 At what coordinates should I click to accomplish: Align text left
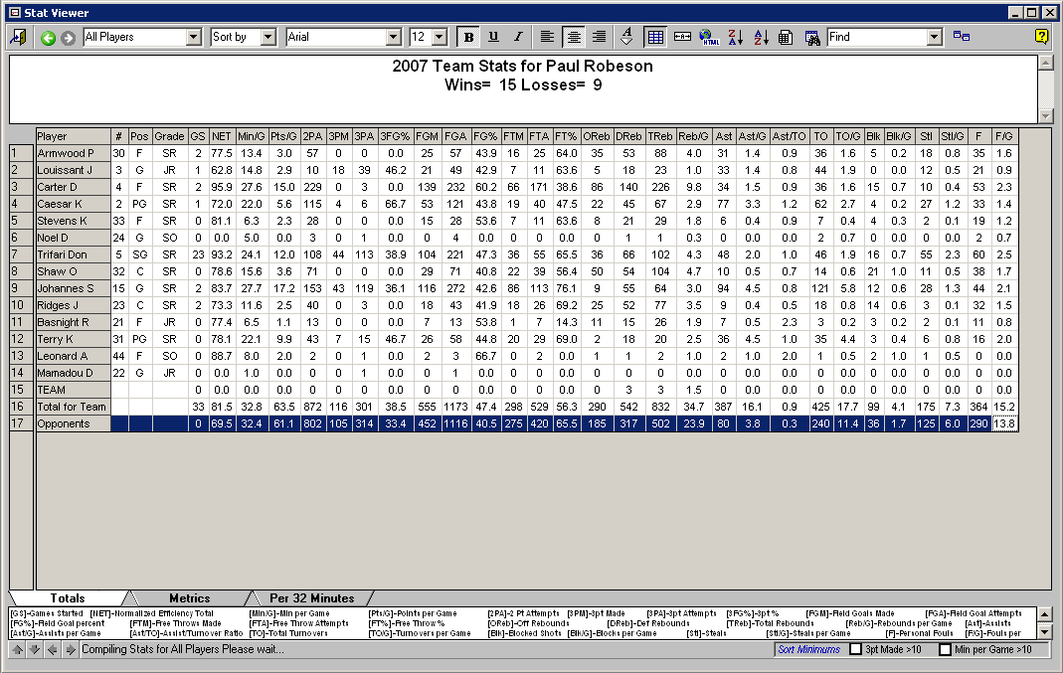click(x=547, y=37)
